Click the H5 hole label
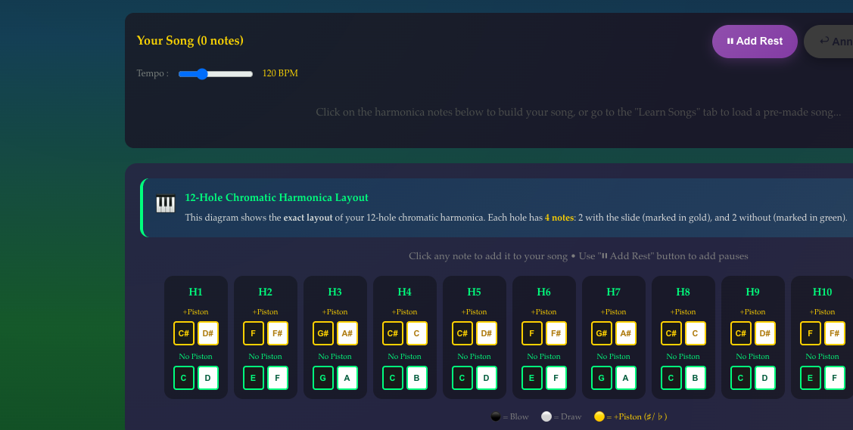Viewport: 853px width, 430px height. click(x=475, y=292)
